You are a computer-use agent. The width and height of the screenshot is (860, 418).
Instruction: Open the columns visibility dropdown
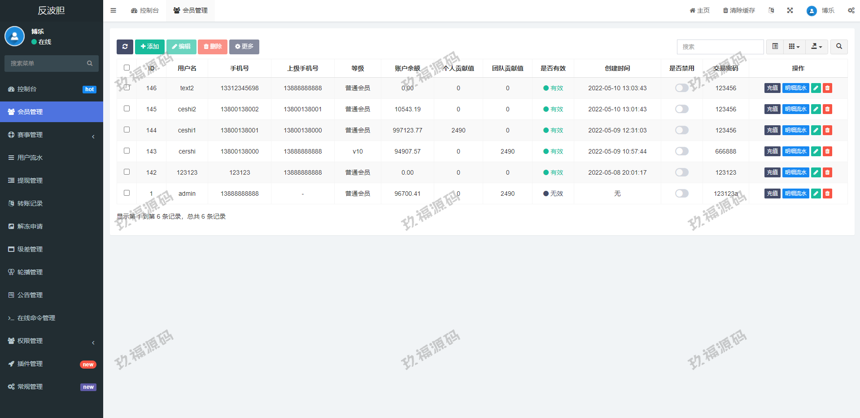click(x=794, y=47)
